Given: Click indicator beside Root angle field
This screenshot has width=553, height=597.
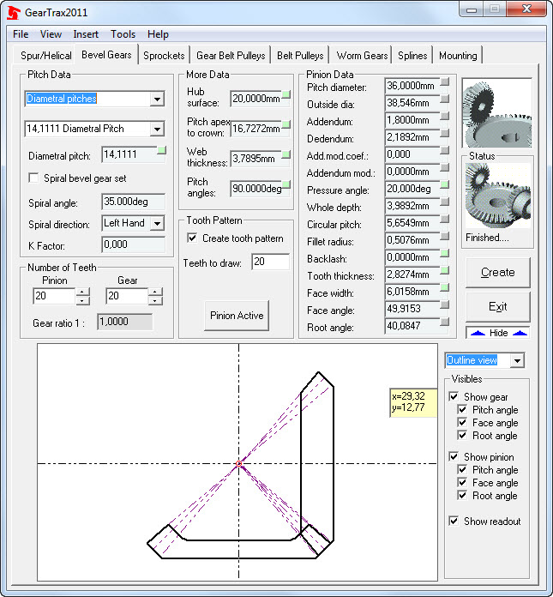Looking at the screenshot, I should pyautogui.click(x=444, y=323).
